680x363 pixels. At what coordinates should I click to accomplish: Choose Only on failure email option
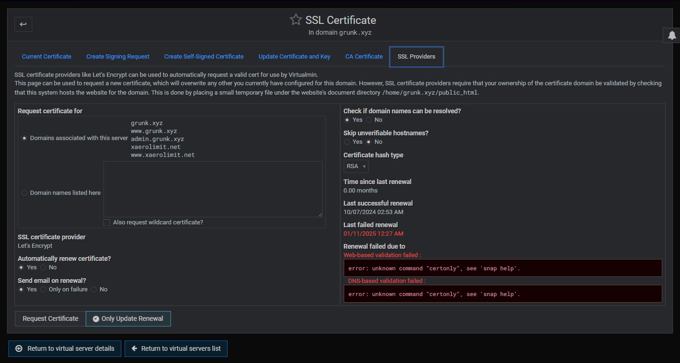click(x=43, y=289)
